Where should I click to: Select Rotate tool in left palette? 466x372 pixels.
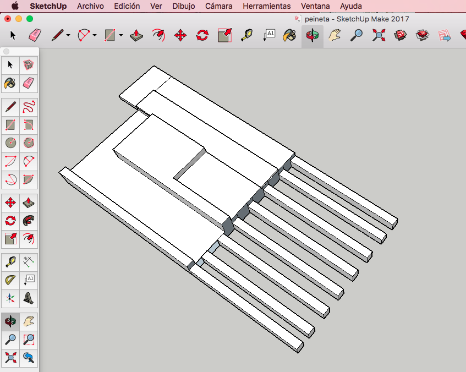[x=10, y=221]
